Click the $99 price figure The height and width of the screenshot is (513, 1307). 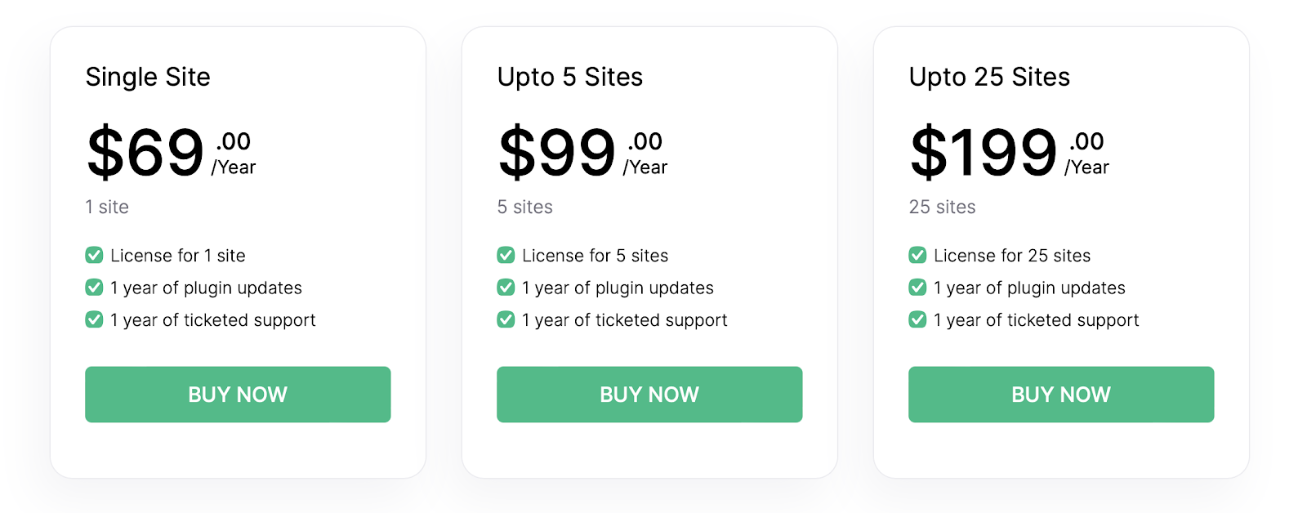tap(557, 152)
